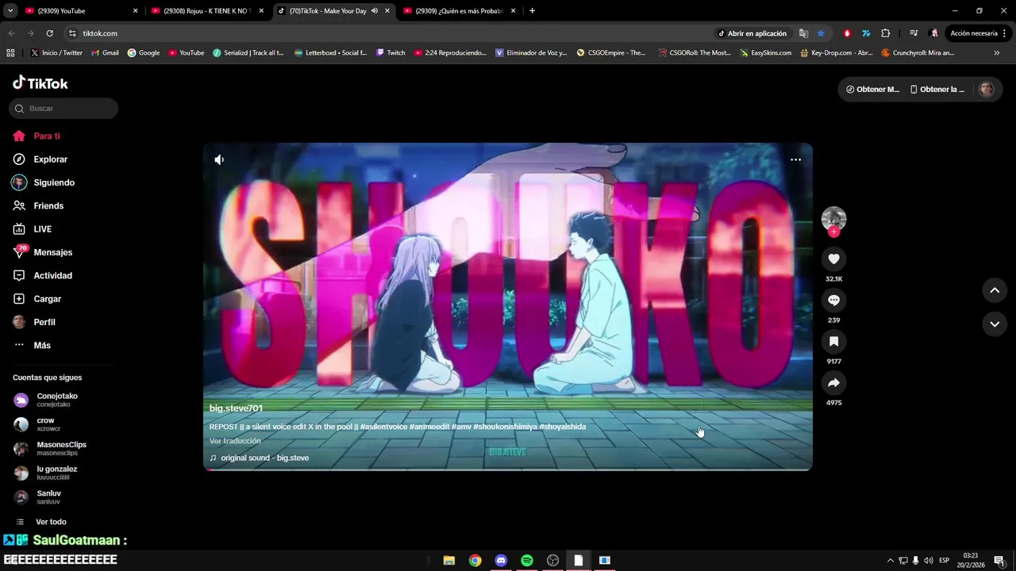The height and width of the screenshot is (571, 1016).
Task: Click the Obtener la app button
Action: pyautogui.click(x=937, y=90)
